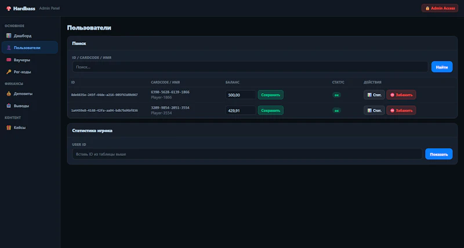Go to the Ваучеры section
Viewport: 464px width, 248px height.
tap(30, 60)
